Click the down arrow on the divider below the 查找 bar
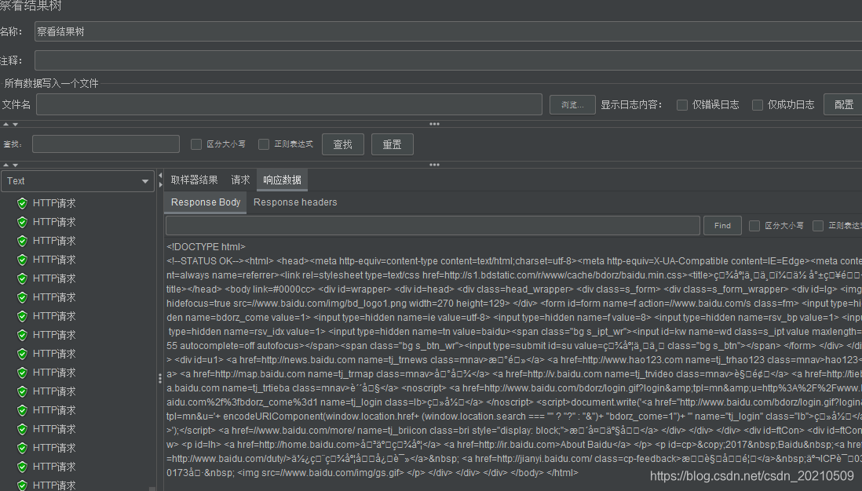Image resolution: width=862 pixels, height=491 pixels. pyautogui.click(x=15, y=165)
